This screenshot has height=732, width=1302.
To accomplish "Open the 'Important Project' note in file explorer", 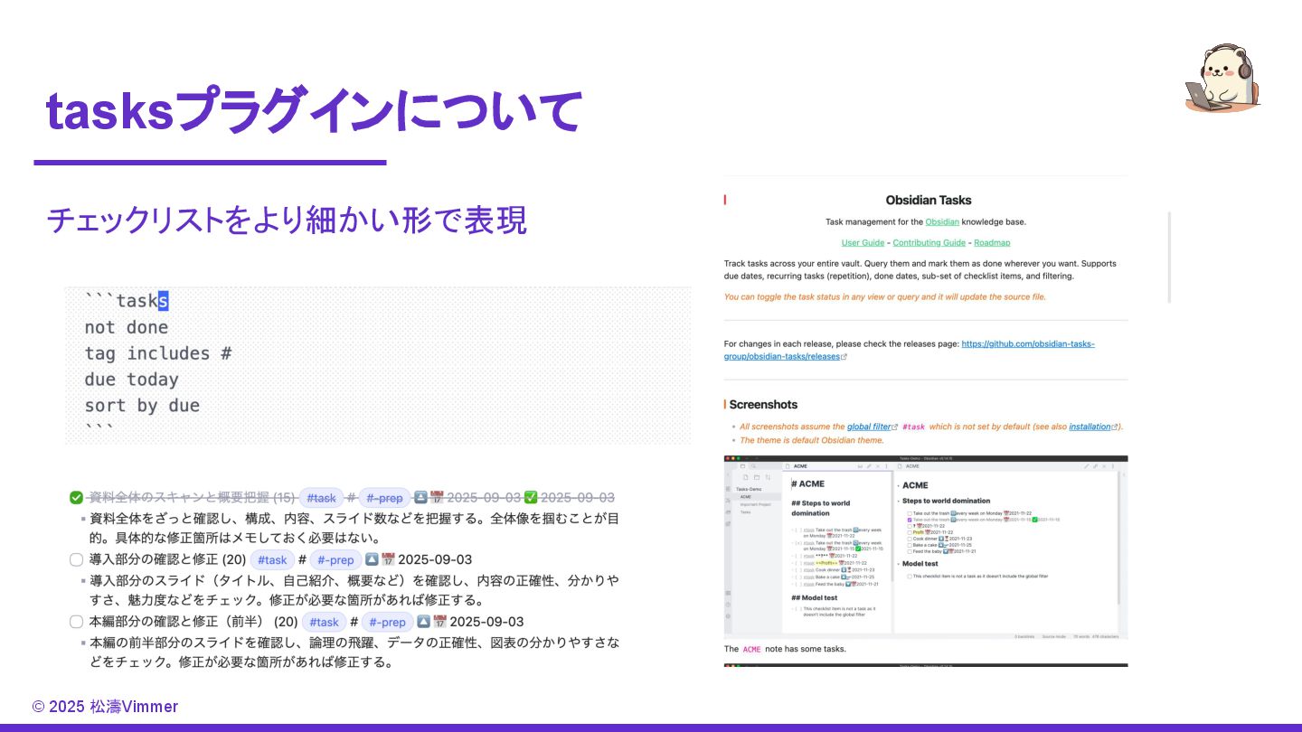I will tap(756, 504).
